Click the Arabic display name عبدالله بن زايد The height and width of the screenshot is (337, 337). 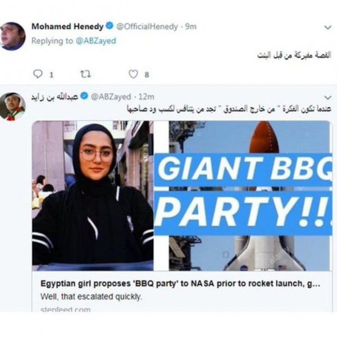[54, 97]
